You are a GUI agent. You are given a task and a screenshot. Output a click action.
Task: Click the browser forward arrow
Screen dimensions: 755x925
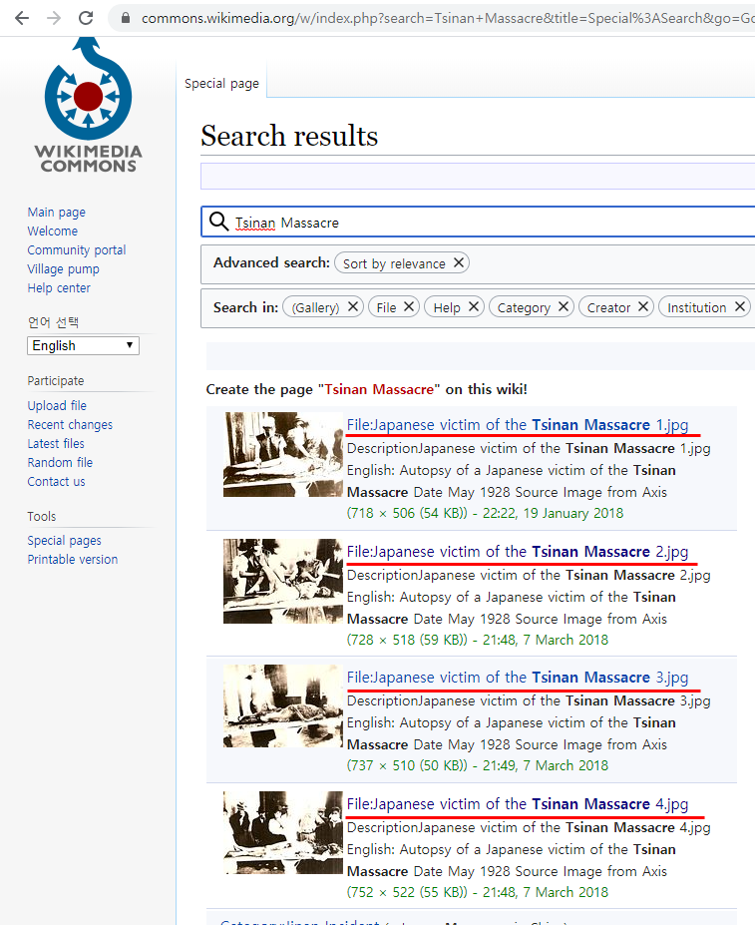54,18
